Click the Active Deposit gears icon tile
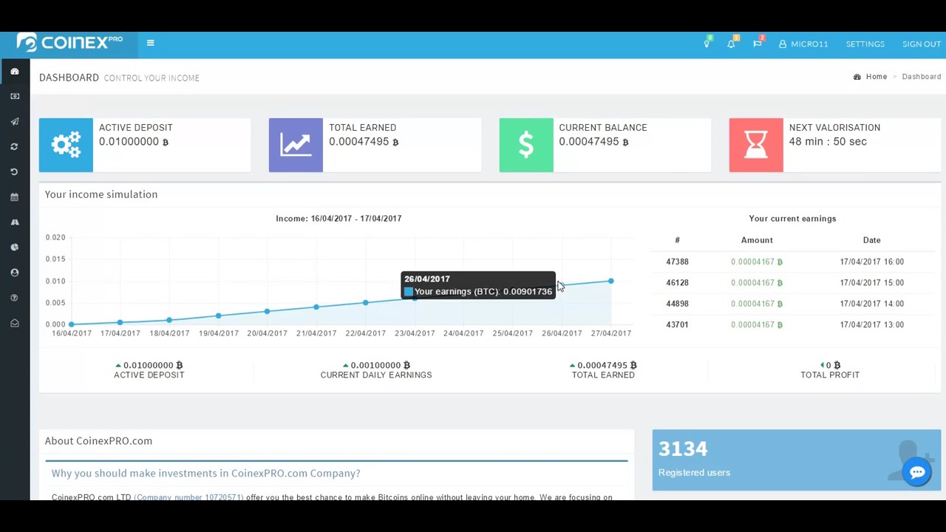This screenshot has height=532, width=946. pyautogui.click(x=66, y=145)
